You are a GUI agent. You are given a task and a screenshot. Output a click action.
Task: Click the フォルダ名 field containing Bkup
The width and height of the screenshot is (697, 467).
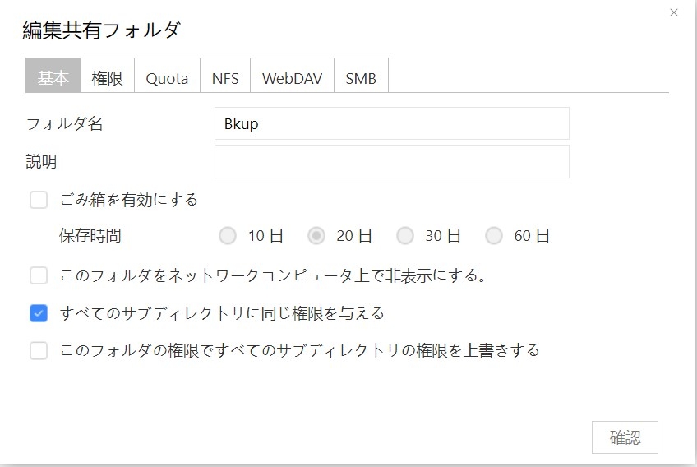(391, 123)
